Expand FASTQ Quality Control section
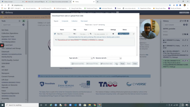This screenshot has height=107, width=190. (x=10, y=60)
